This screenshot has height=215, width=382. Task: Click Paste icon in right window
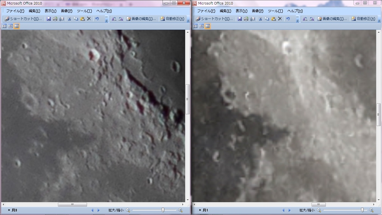pos(273,19)
